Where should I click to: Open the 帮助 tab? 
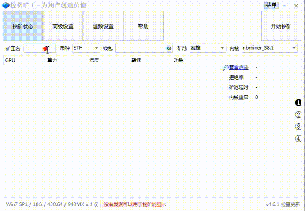pyautogui.click(x=143, y=26)
